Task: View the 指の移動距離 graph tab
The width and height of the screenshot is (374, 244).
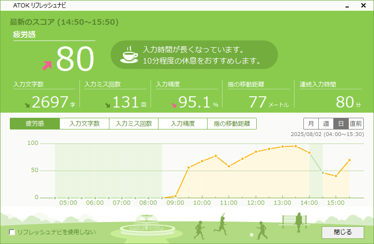Action: click(x=232, y=123)
